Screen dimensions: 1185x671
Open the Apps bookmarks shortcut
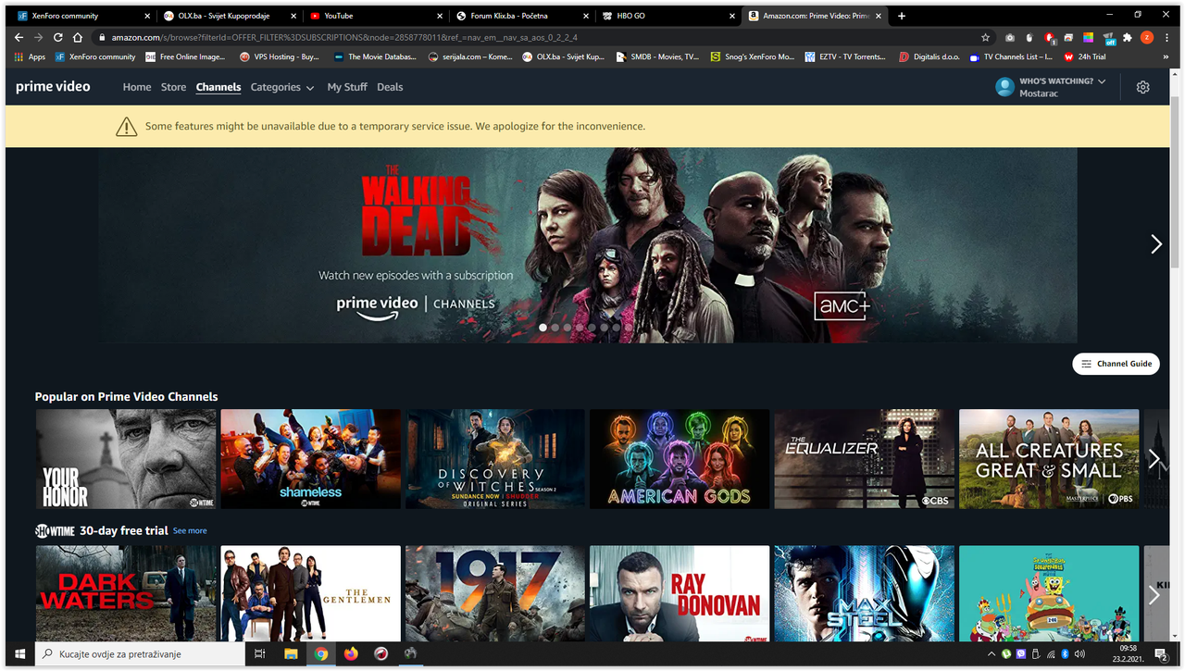tap(31, 56)
